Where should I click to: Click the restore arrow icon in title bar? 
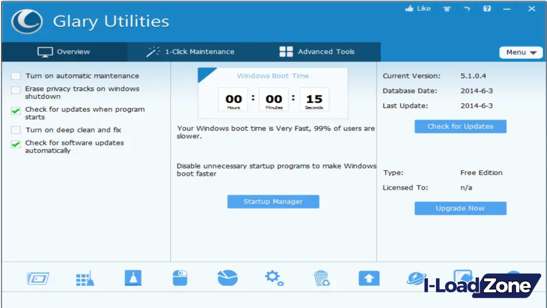467,8
